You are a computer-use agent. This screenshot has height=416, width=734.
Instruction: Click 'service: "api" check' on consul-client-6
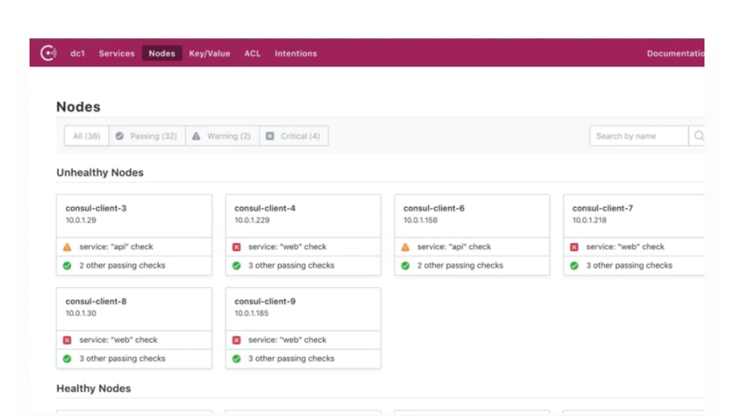pyautogui.click(x=454, y=246)
